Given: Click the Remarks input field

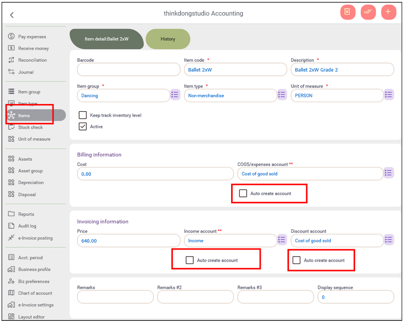Looking at the screenshot, I should coord(115,297).
